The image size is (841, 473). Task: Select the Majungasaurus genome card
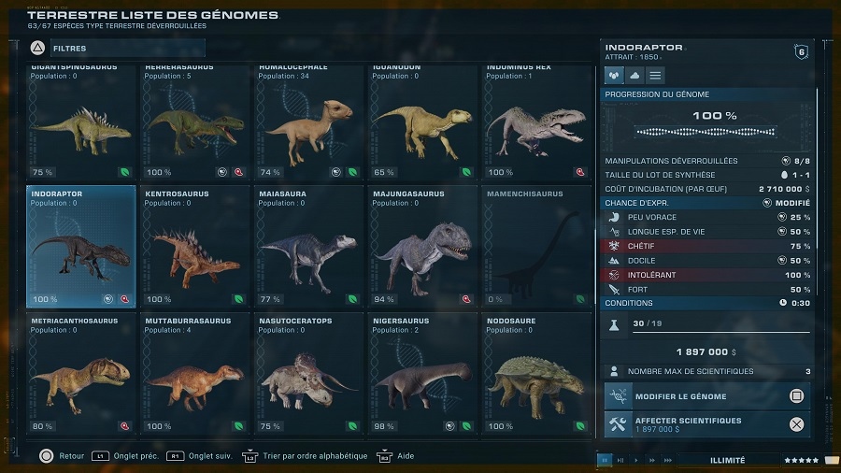[423, 247]
